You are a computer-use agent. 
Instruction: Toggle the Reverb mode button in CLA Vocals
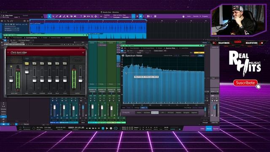[50, 63]
